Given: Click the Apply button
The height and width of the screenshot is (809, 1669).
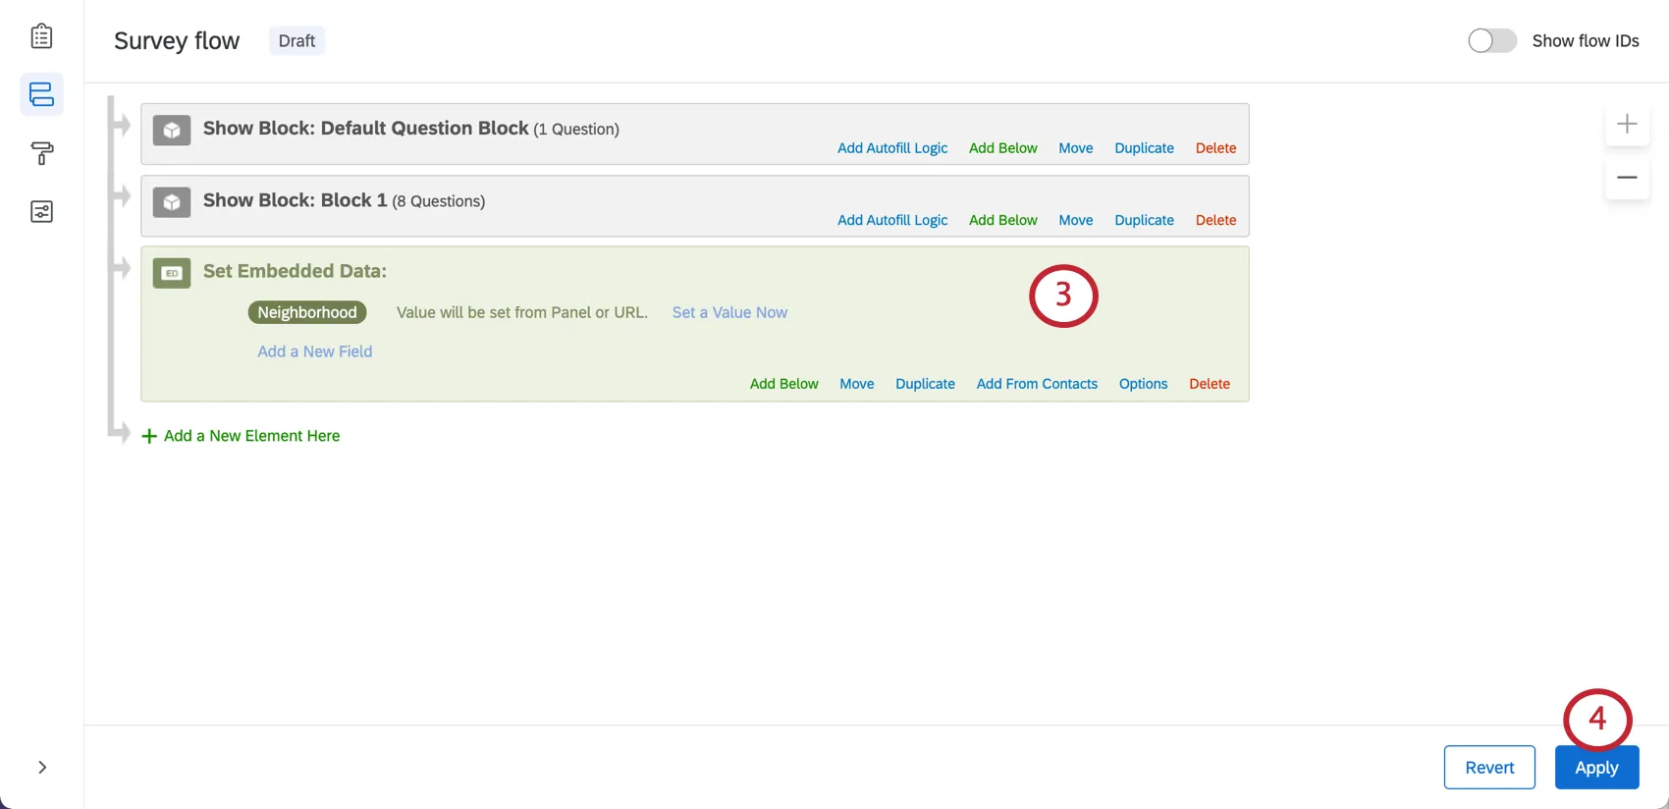Looking at the screenshot, I should 1596,768.
